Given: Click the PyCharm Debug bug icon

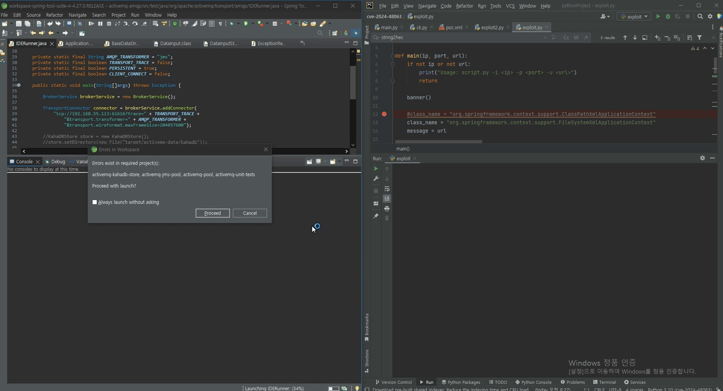Looking at the screenshot, I should [x=668, y=16].
